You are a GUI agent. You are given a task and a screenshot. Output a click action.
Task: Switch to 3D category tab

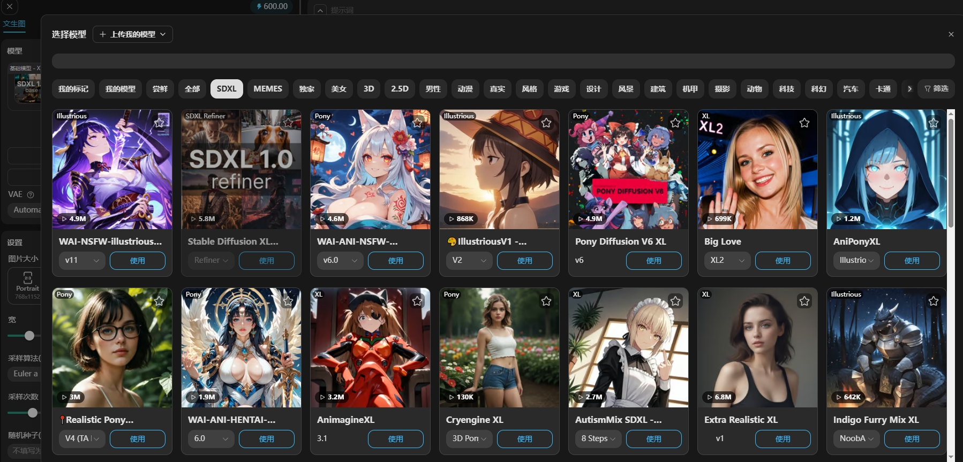[x=369, y=89]
